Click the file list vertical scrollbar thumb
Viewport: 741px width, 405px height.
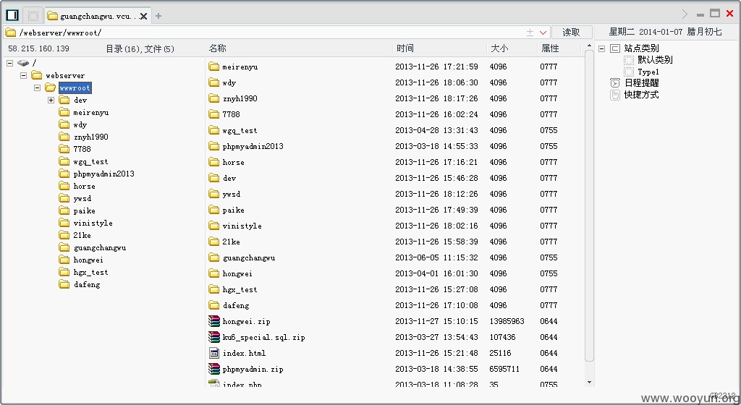[589, 206]
